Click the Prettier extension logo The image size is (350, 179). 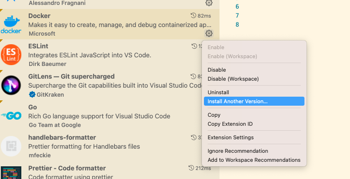11,172
